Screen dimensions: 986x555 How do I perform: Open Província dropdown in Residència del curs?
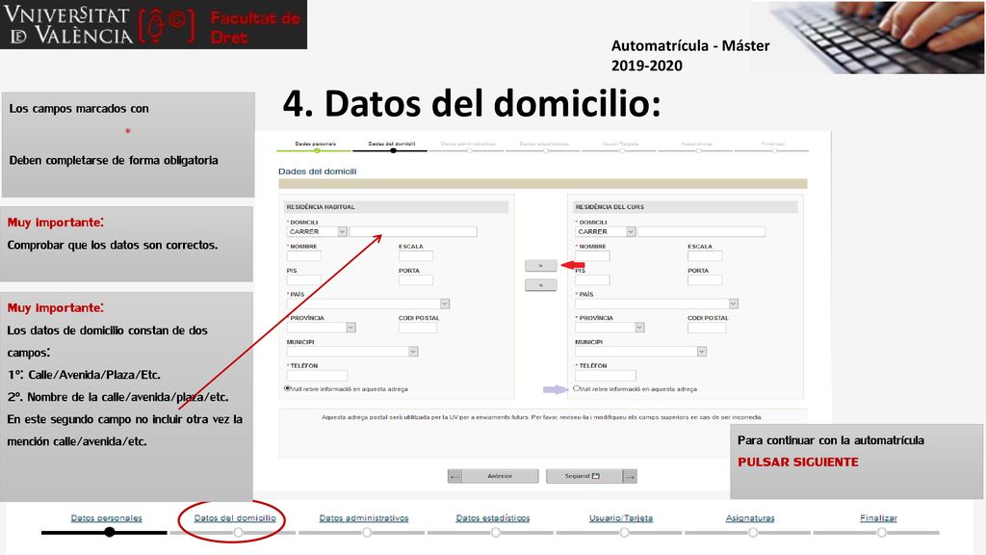pos(610,328)
